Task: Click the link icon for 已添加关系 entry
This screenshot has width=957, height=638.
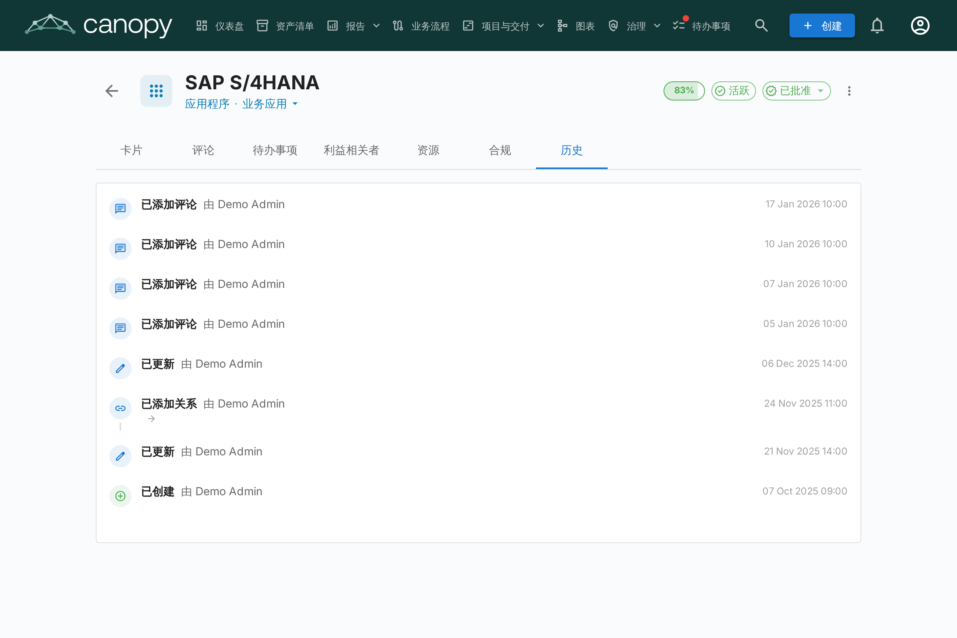Action: (120, 408)
